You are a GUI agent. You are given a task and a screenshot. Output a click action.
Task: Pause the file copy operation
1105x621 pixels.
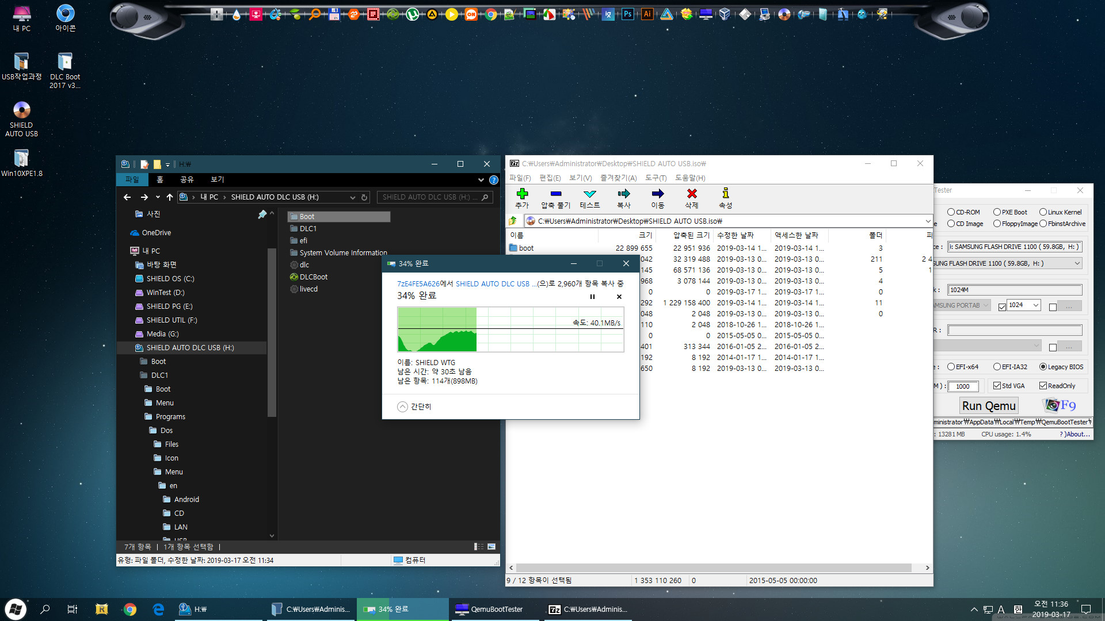[x=592, y=297]
